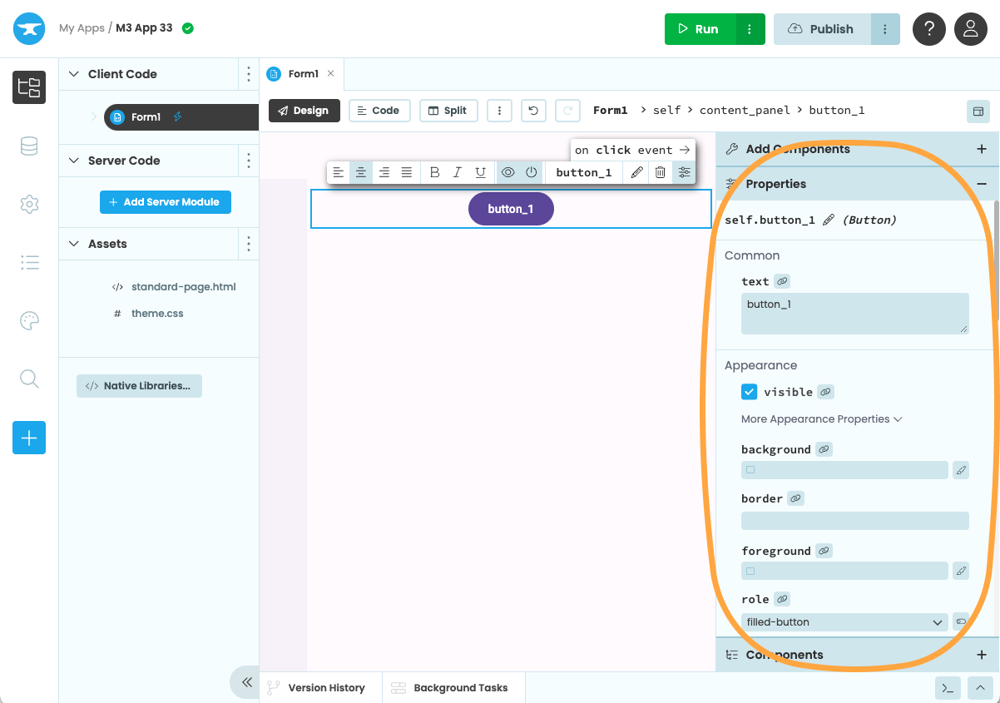Open the background color picker pencil
1000x703 pixels.
[961, 471]
